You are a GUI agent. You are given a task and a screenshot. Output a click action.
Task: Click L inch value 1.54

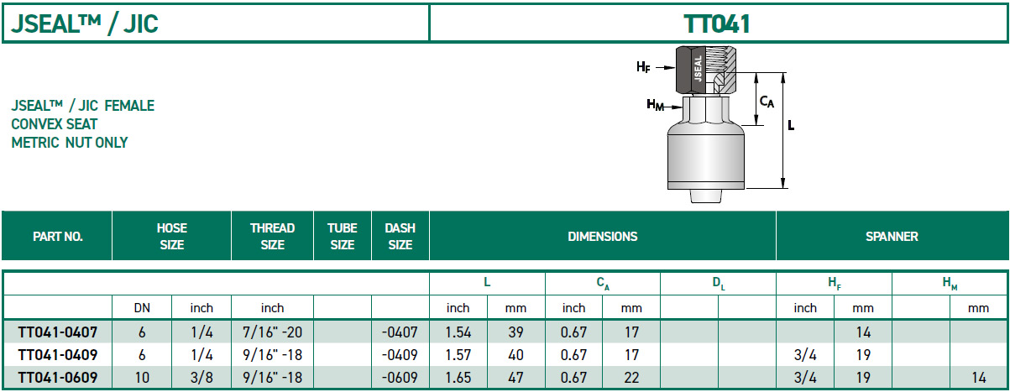pos(458,332)
